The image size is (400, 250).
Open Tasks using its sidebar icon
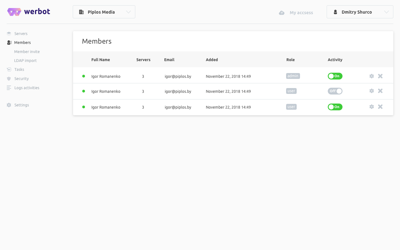point(9,69)
